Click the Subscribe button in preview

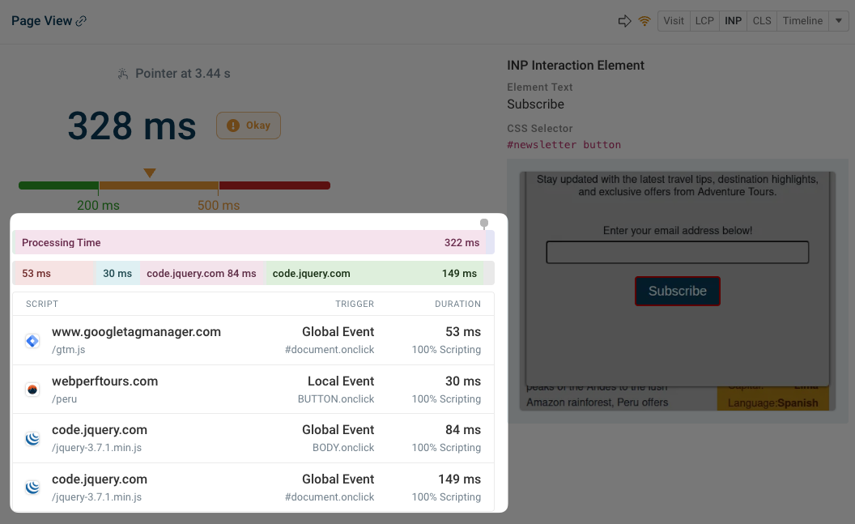677,292
